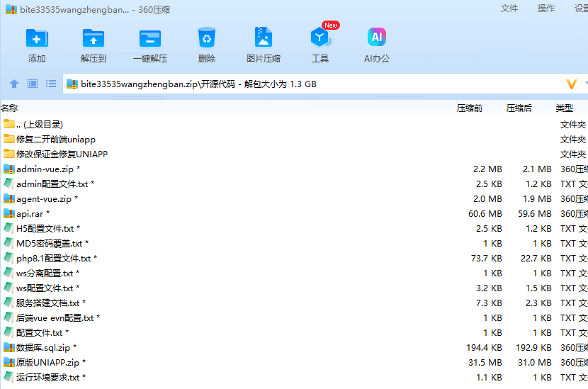The width and height of the screenshot is (588, 389).
Task: Click the 1.9 MB compressed size of agent-vue.zip
Action: [x=537, y=199]
